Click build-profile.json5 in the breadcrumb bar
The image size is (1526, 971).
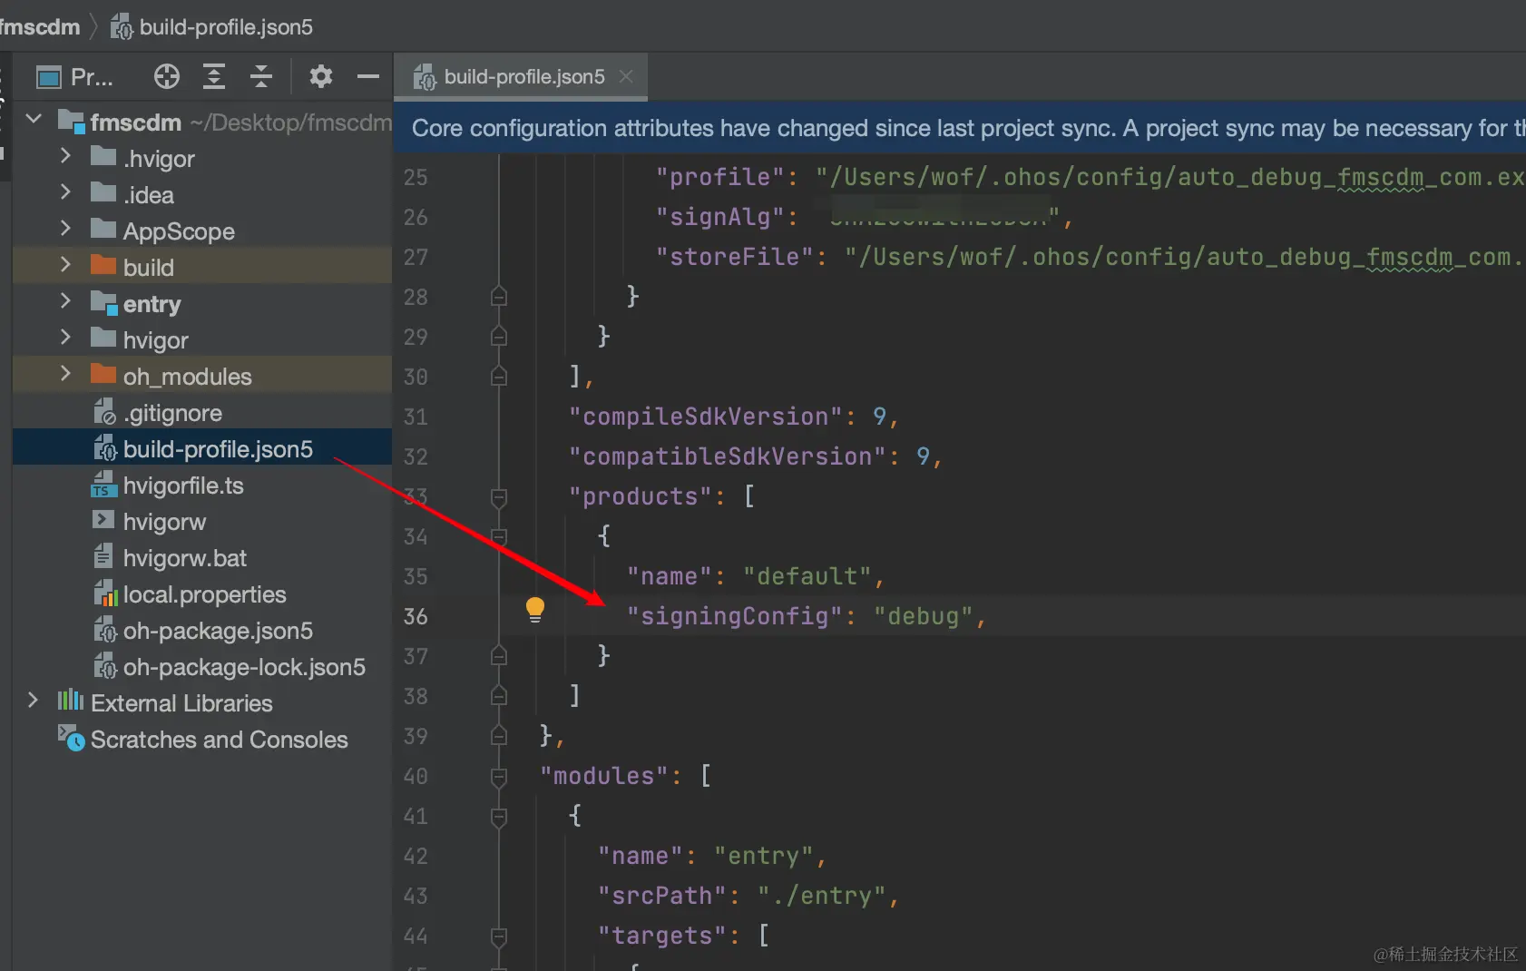(211, 27)
